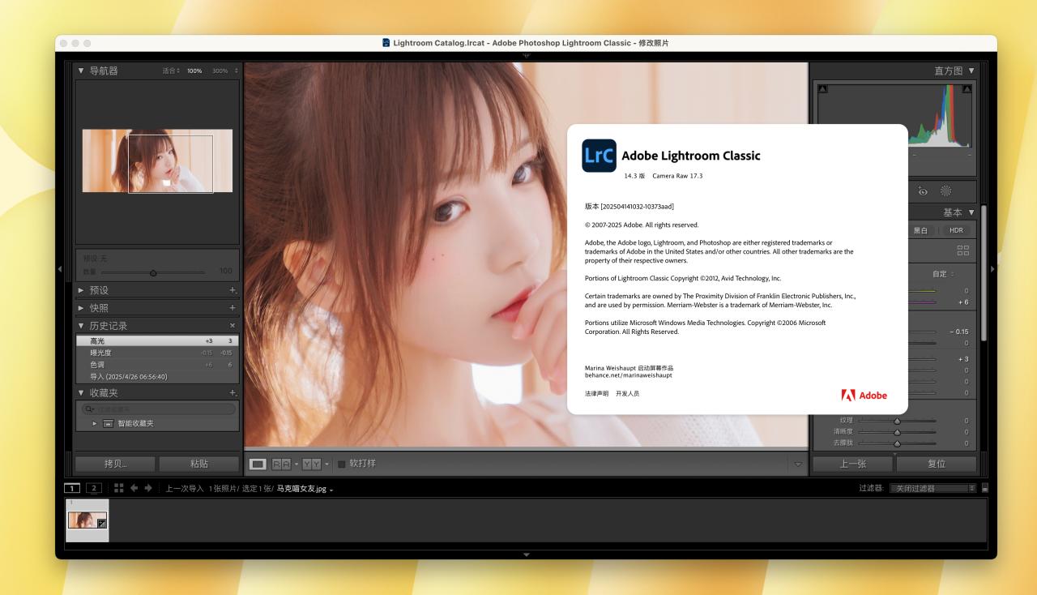Open the 开发人员 credits link

click(627, 393)
